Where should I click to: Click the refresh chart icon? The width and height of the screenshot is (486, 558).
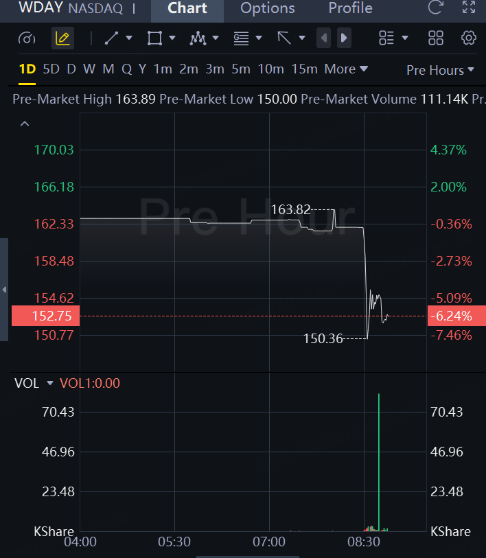click(x=435, y=8)
